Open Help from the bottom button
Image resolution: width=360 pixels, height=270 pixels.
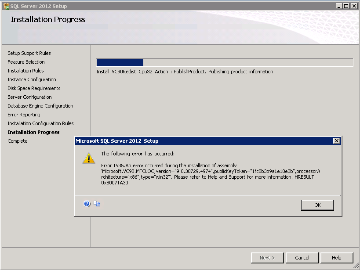point(337,258)
